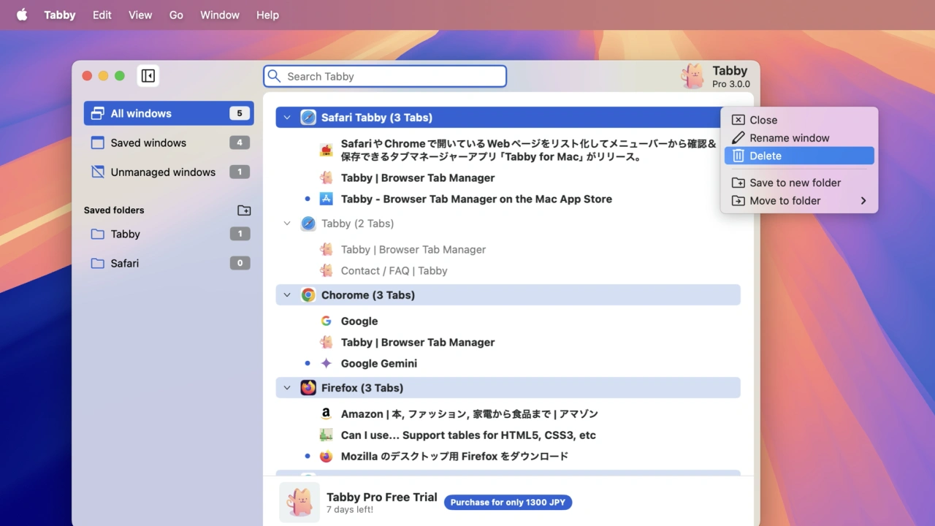Image resolution: width=935 pixels, height=526 pixels.
Task: Click the App Store icon for Tabby tab
Action: coord(327,199)
